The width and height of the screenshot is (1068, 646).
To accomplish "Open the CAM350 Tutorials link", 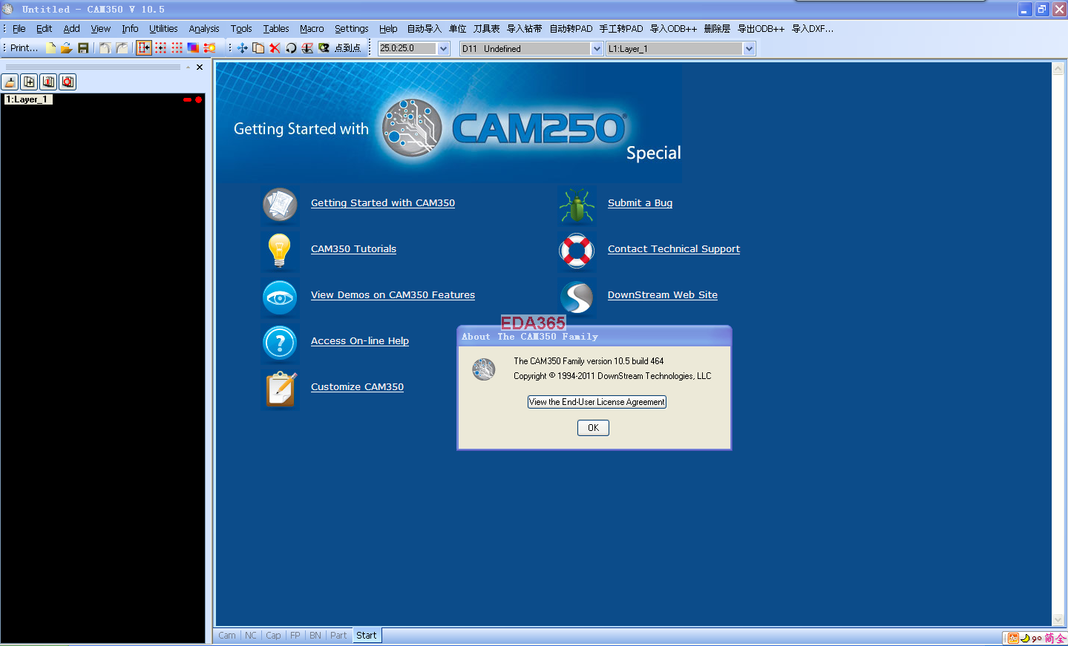I will pos(353,249).
